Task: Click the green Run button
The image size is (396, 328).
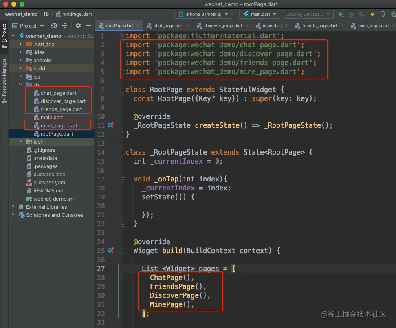Action: click(x=341, y=14)
